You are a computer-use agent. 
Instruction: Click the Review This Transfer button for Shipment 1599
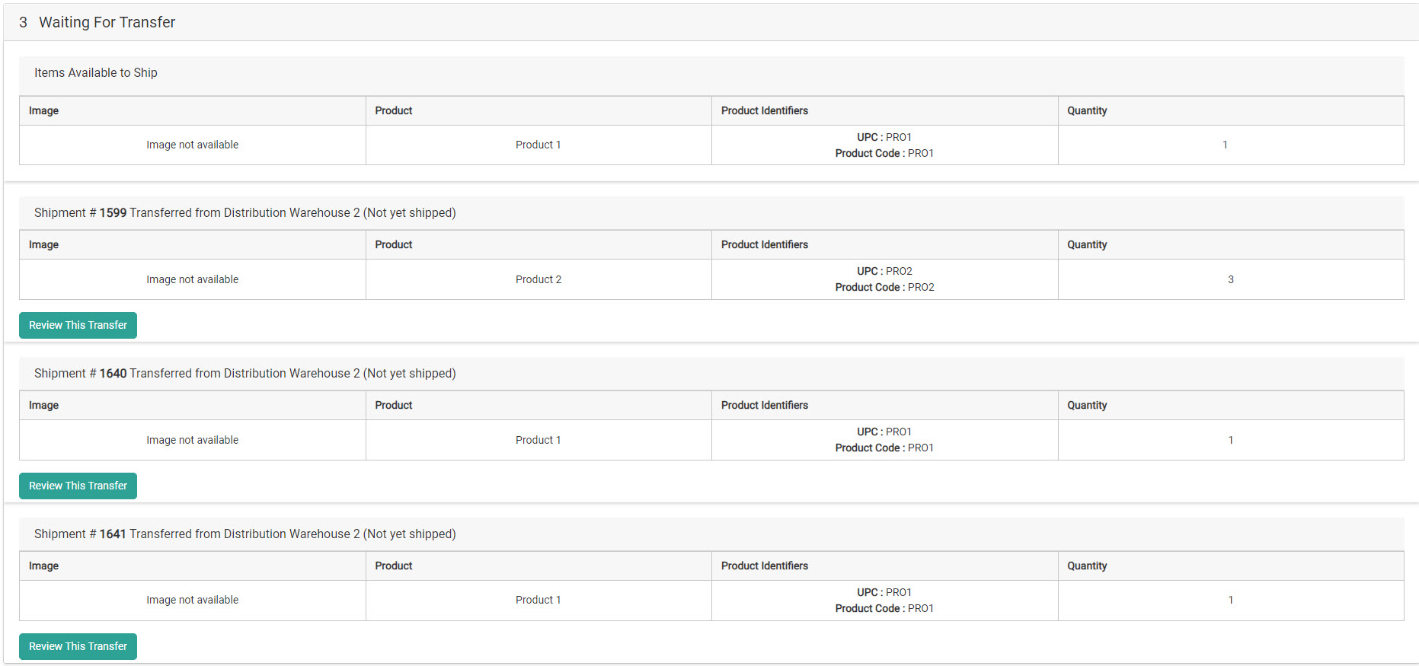78,325
